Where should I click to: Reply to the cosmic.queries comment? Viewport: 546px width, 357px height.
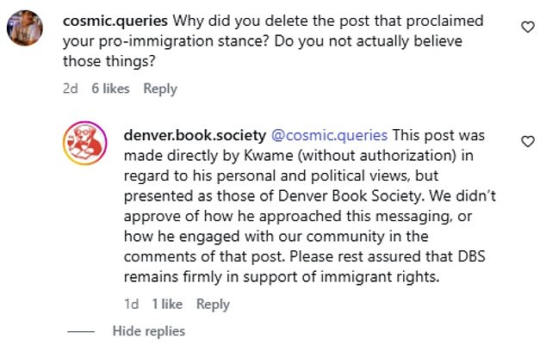160,89
